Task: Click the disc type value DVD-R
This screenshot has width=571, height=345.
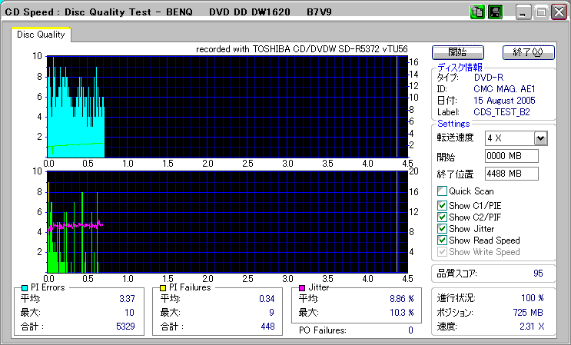Action: click(489, 78)
